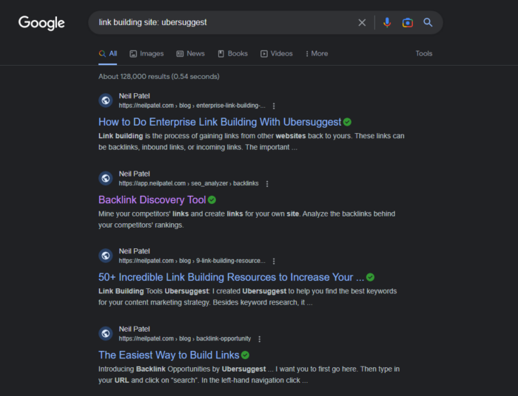
Task: Click the snippet starting 'Introducing Backlink Opportunities'
Action: click(x=249, y=375)
